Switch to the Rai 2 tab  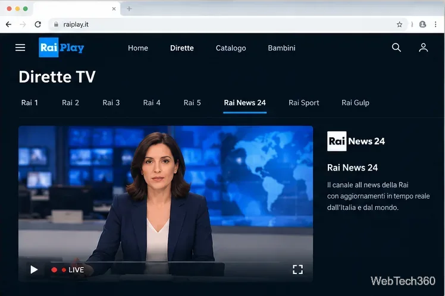(70, 103)
